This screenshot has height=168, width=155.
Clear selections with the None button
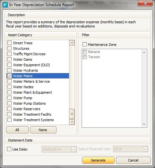coord(43,130)
